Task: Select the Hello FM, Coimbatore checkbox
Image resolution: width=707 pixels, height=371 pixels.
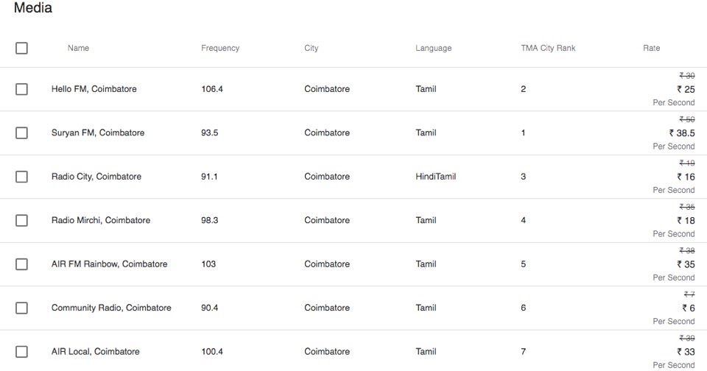Action: 21,89
